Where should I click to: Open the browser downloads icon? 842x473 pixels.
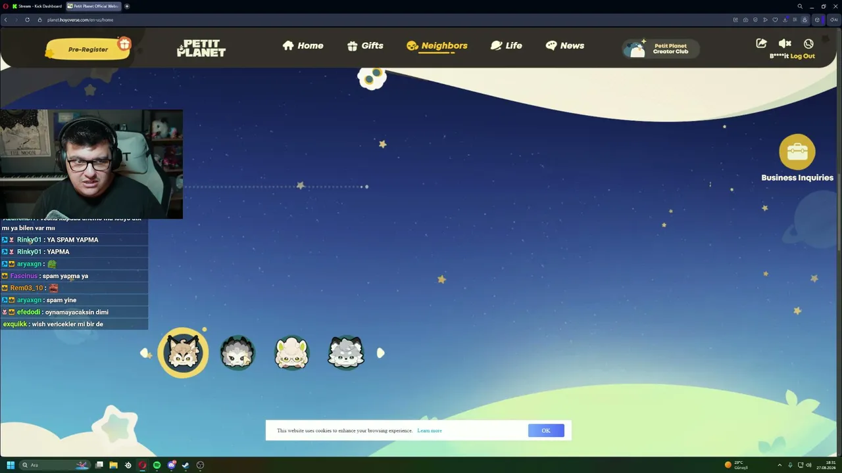785,20
